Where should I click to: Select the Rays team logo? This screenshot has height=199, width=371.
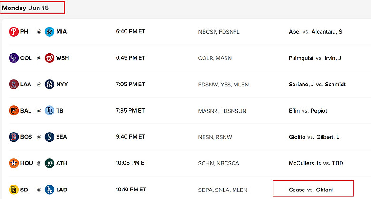point(49,111)
